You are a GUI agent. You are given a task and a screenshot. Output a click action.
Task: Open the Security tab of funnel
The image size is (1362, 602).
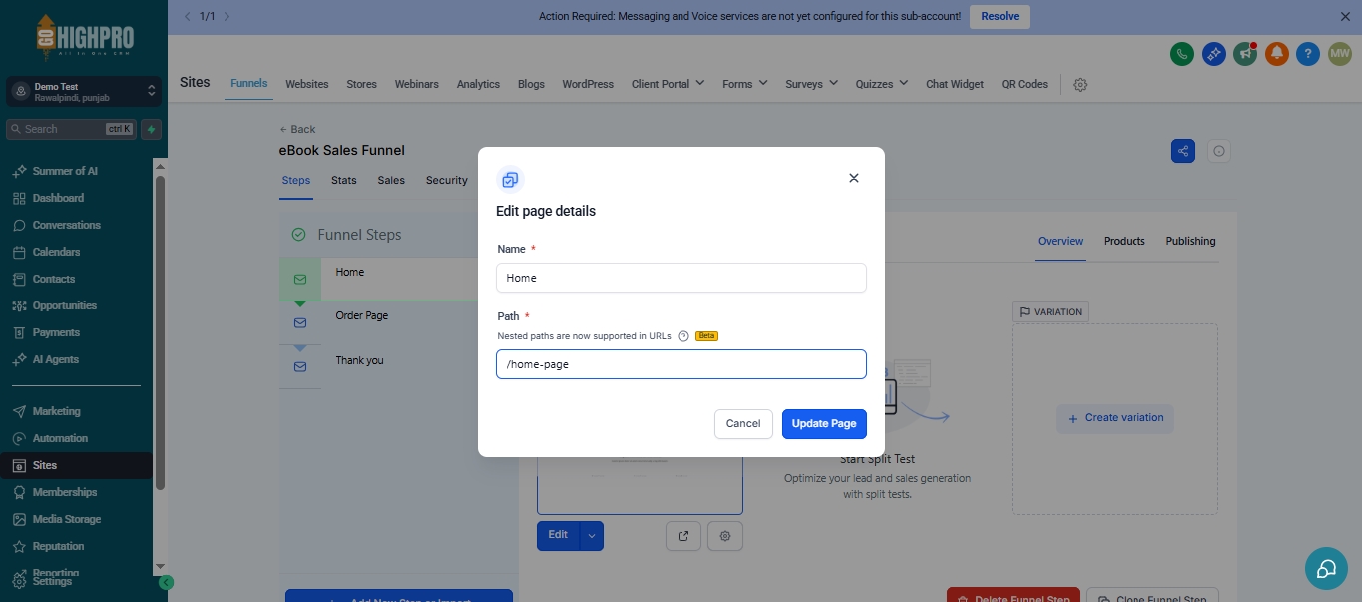pyautogui.click(x=446, y=180)
